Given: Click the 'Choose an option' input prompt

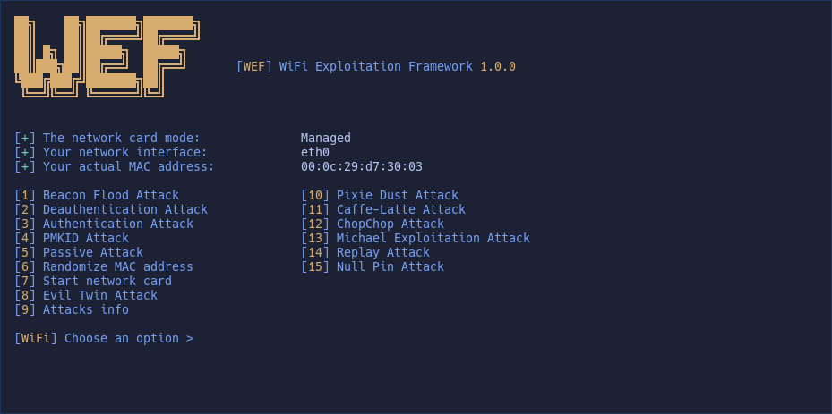Looking at the screenshot, I should click(128, 338).
